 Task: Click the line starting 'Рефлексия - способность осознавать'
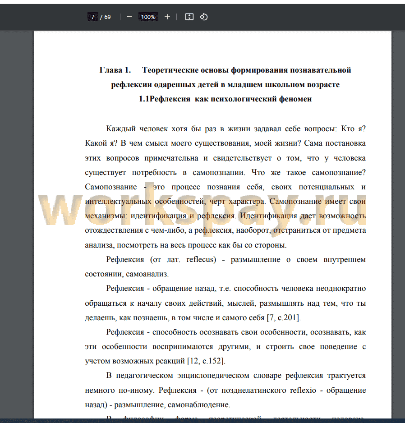[236, 332]
